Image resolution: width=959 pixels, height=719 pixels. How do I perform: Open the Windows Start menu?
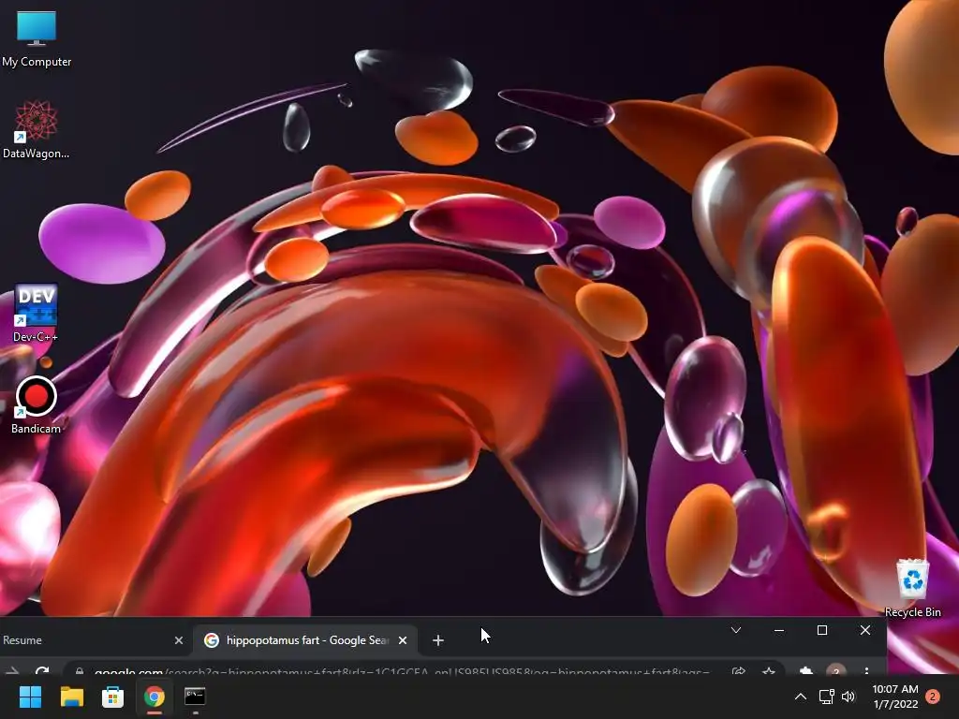30,697
